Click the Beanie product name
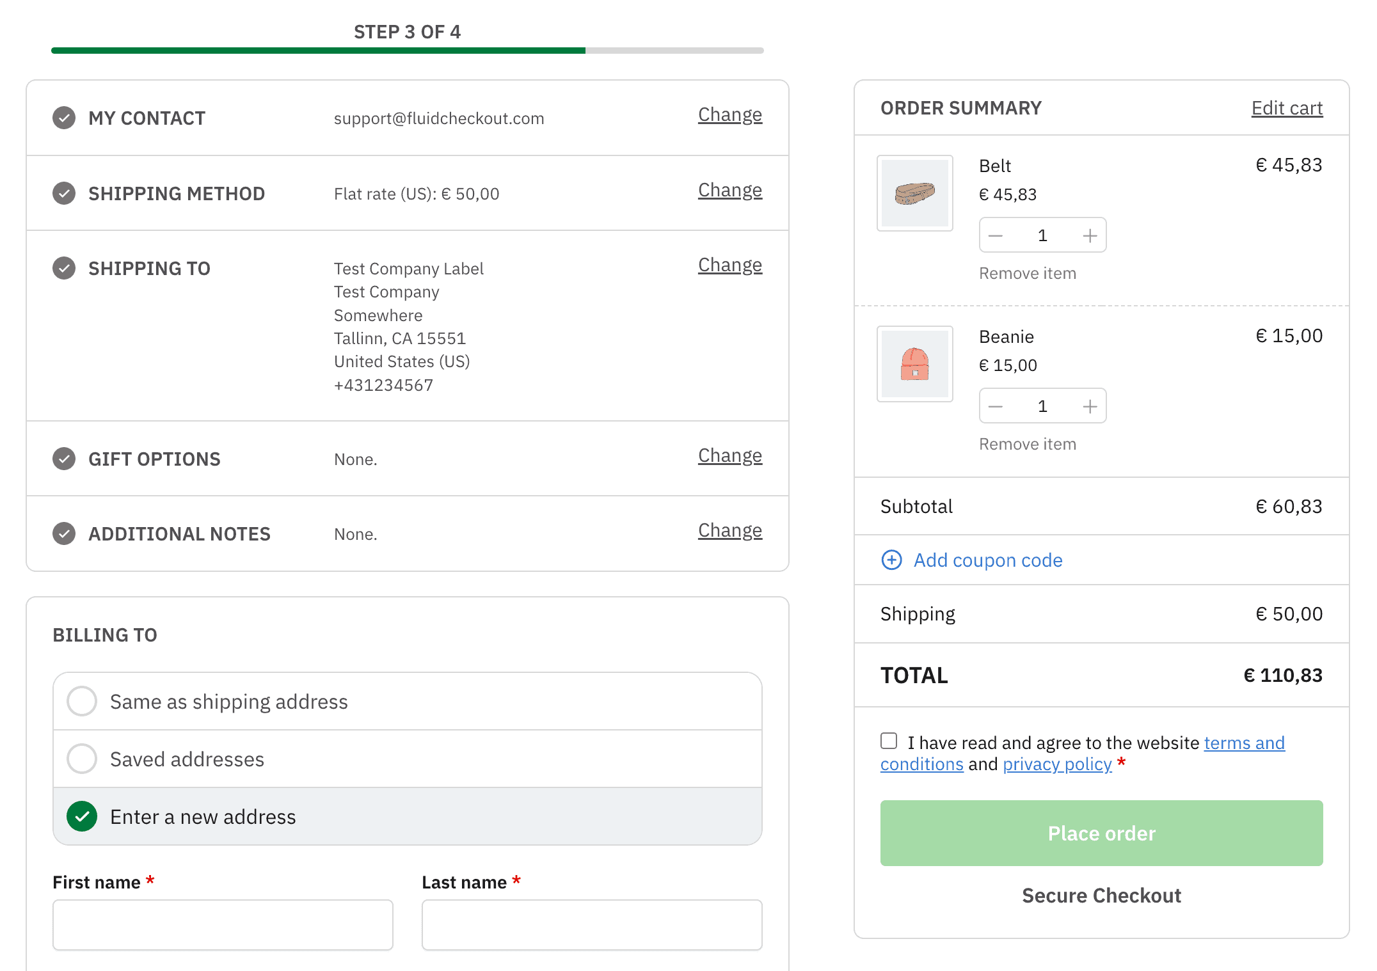 click(x=1007, y=336)
